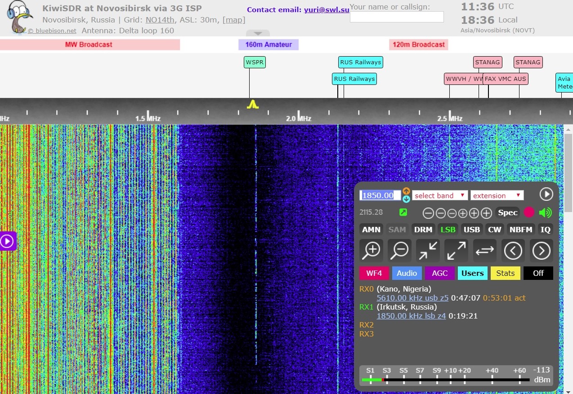Screen dimensions: 573x394
Task: Switch to the Audio settings tab
Action: pos(407,273)
